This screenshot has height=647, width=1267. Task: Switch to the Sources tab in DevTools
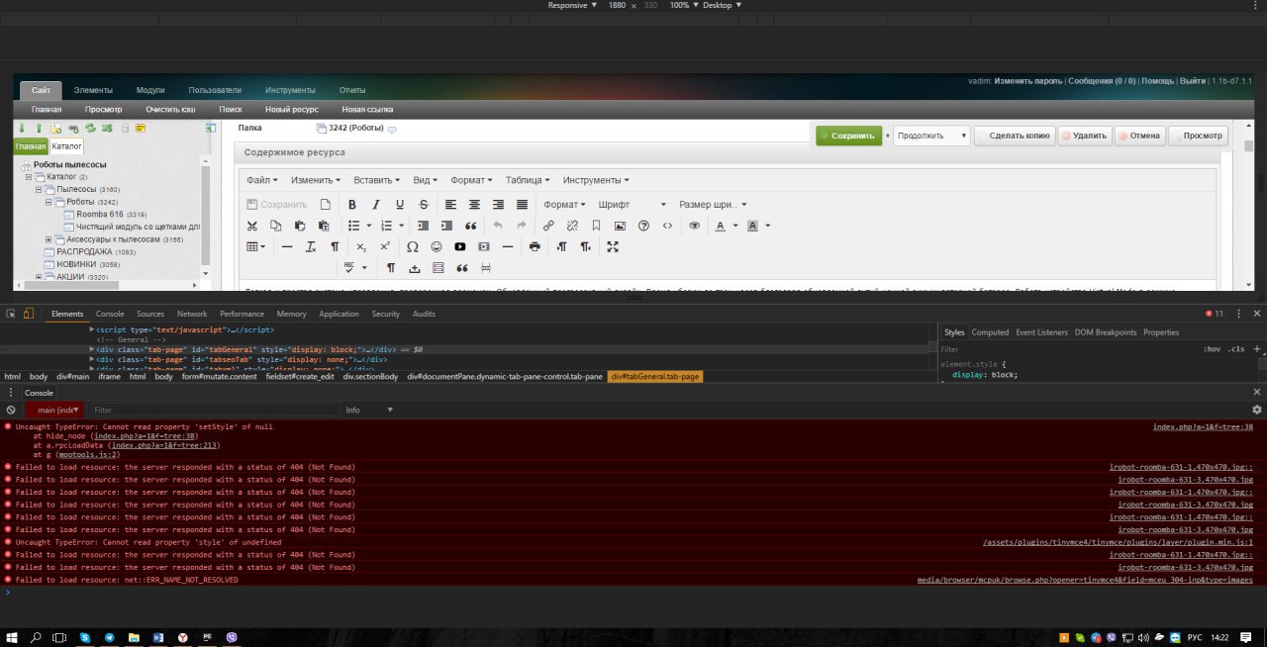[150, 314]
